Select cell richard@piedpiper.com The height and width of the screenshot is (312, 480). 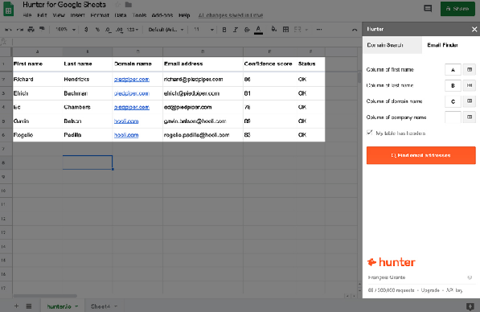pos(203,80)
